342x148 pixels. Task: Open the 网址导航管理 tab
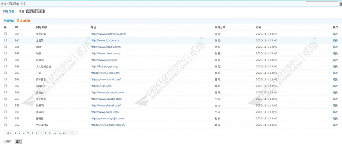[35, 11]
